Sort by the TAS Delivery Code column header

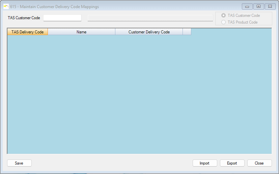tap(27, 32)
